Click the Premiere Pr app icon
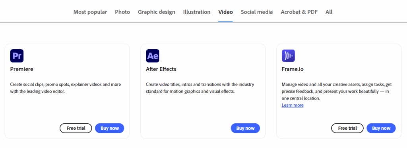Screen dimensions: 407x148 pos(17,56)
